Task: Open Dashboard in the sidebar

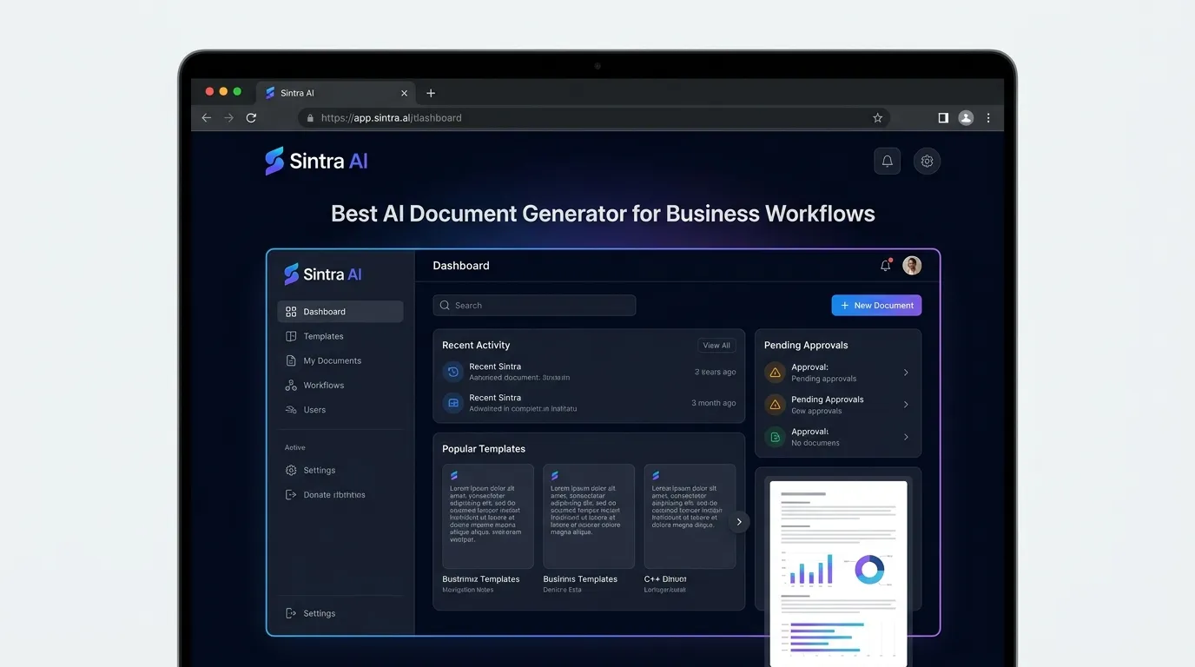Action: (x=340, y=312)
